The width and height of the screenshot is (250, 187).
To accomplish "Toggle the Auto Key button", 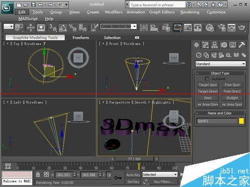I will point(133,175).
